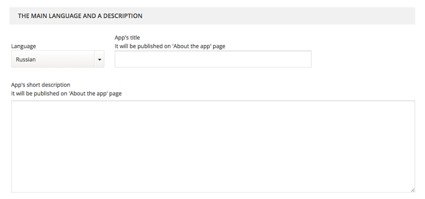Place cursor at the start of the title field
Image resolution: width=425 pixels, height=199 pixels.
point(119,59)
